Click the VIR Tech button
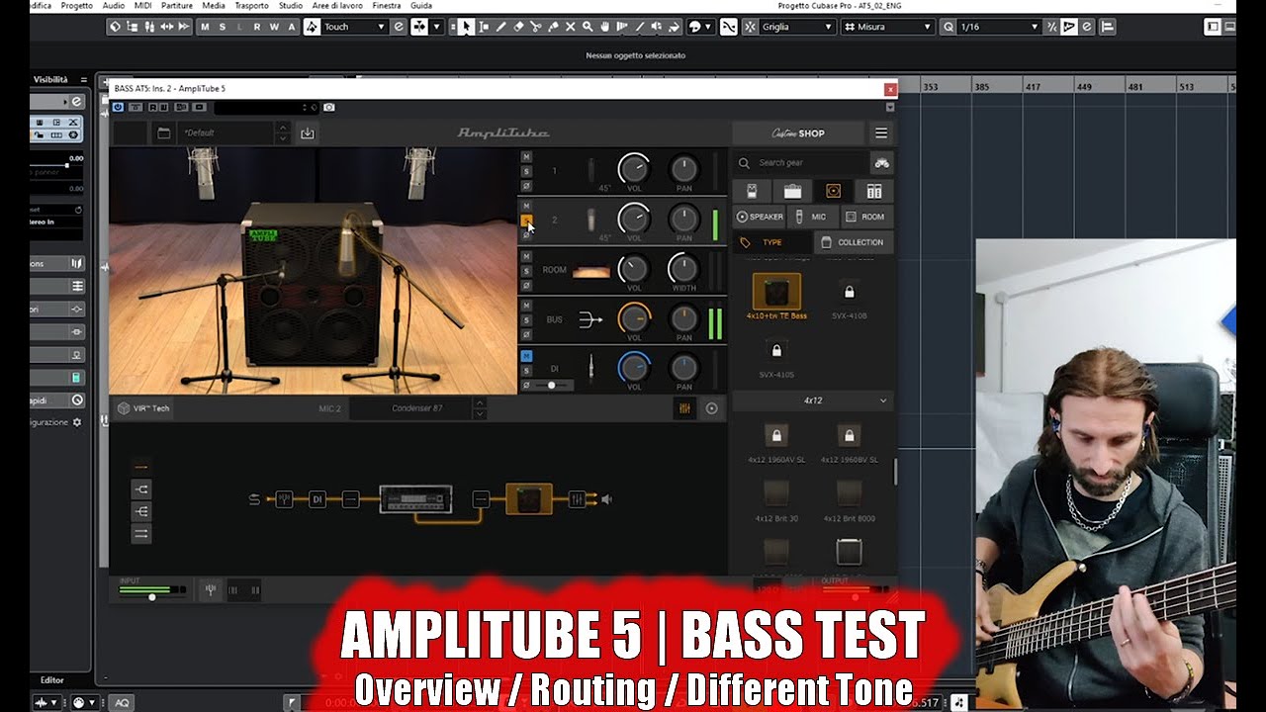This screenshot has width=1266, height=712. [x=143, y=408]
